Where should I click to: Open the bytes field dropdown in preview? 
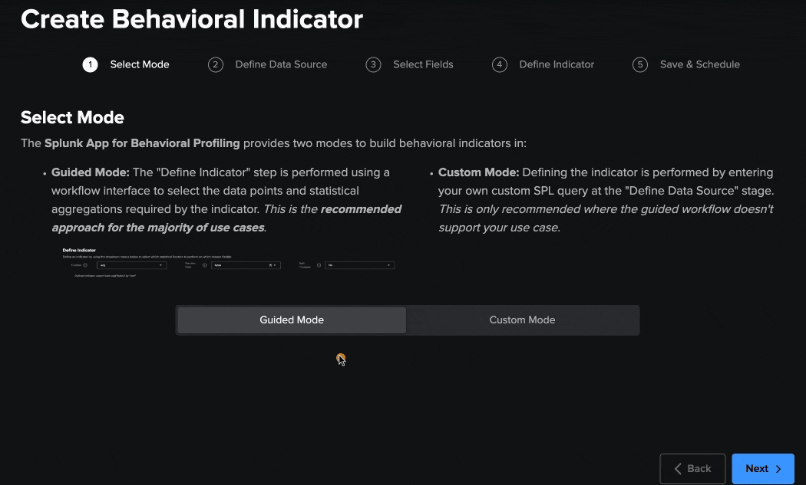pos(246,265)
